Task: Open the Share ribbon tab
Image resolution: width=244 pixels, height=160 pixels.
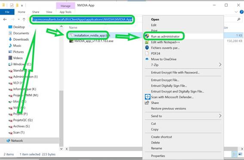Action: pyautogui.click(x=36, y=12)
